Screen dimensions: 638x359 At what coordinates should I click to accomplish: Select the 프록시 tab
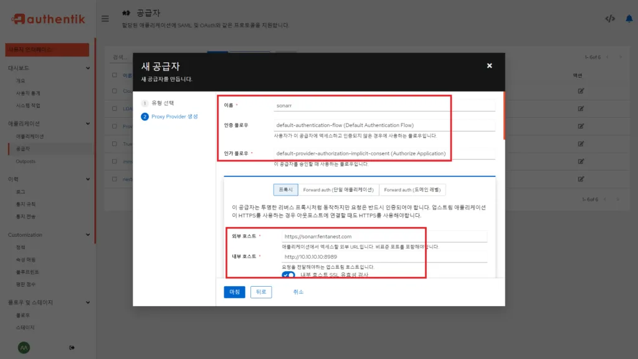(285, 189)
